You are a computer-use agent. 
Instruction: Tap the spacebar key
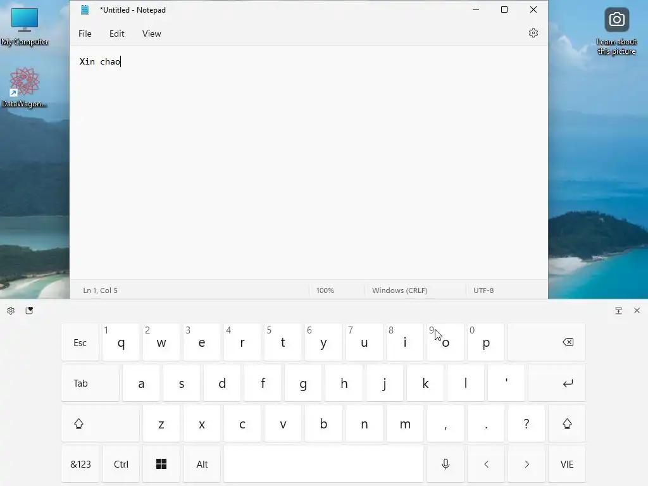pyautogui.click(x=323, y=464)
